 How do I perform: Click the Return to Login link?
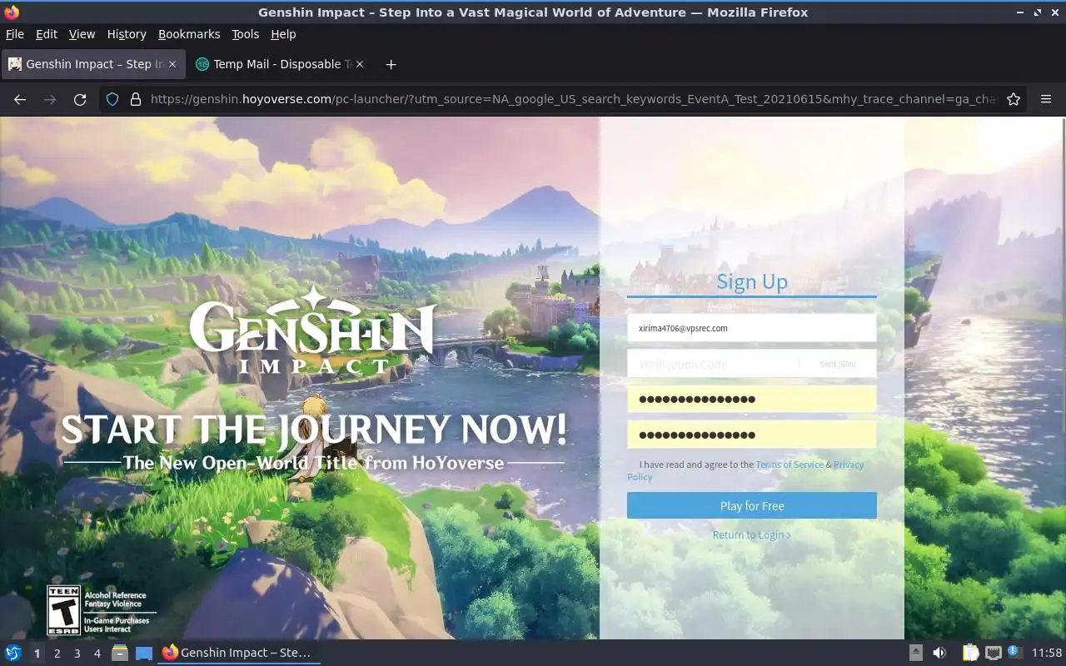pos(752,534)
